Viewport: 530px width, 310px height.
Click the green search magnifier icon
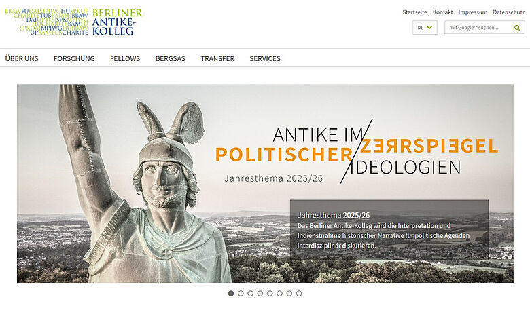517,28
